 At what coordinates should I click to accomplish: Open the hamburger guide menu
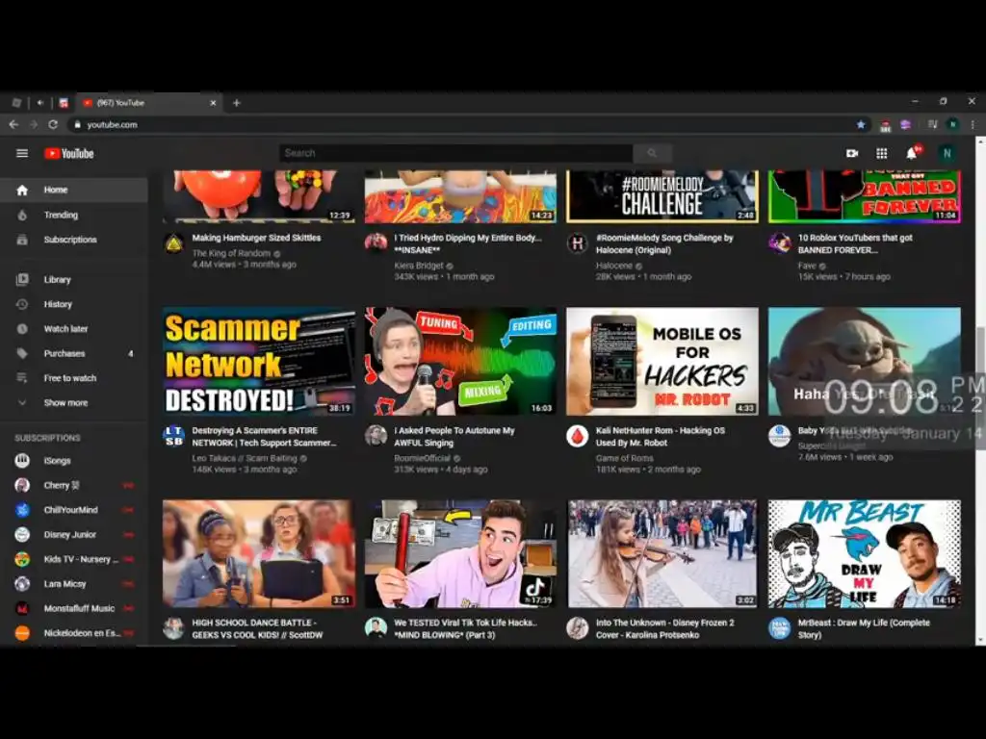coord(22,153)
